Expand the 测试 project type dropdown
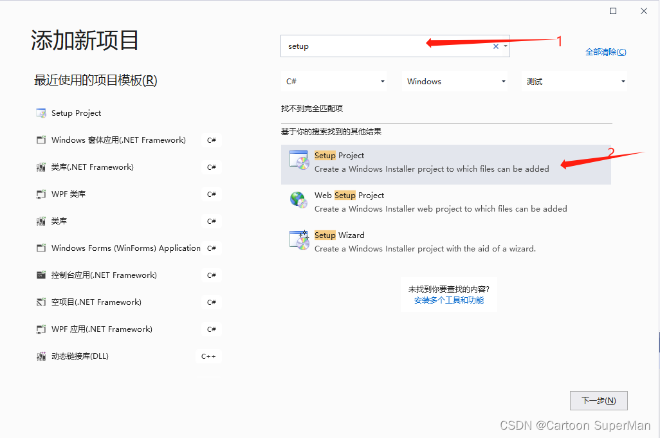660x438 pixels. coord(623,80)
